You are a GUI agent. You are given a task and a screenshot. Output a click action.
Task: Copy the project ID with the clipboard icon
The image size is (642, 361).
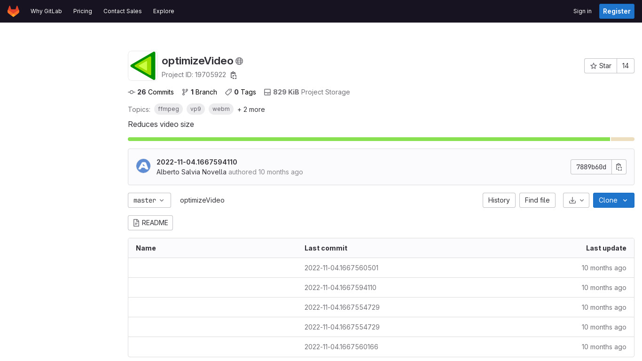234,75
